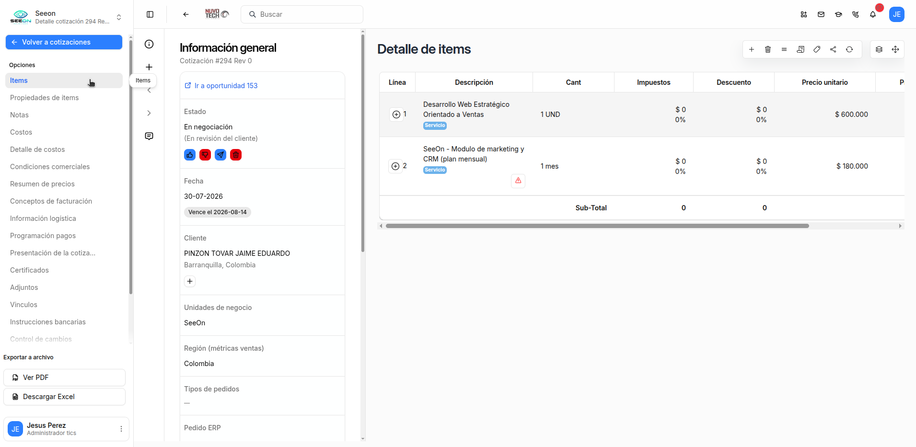Open the Jesus Perez user menu dots
Viewport: 916px width, 447px height.
(121, 429)
